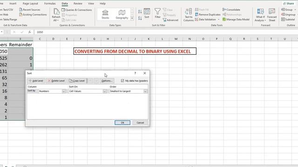Select the Geography data type
The width and height of the screenshot is (298, 167).
pyautogui.click(x=122, y=14)
